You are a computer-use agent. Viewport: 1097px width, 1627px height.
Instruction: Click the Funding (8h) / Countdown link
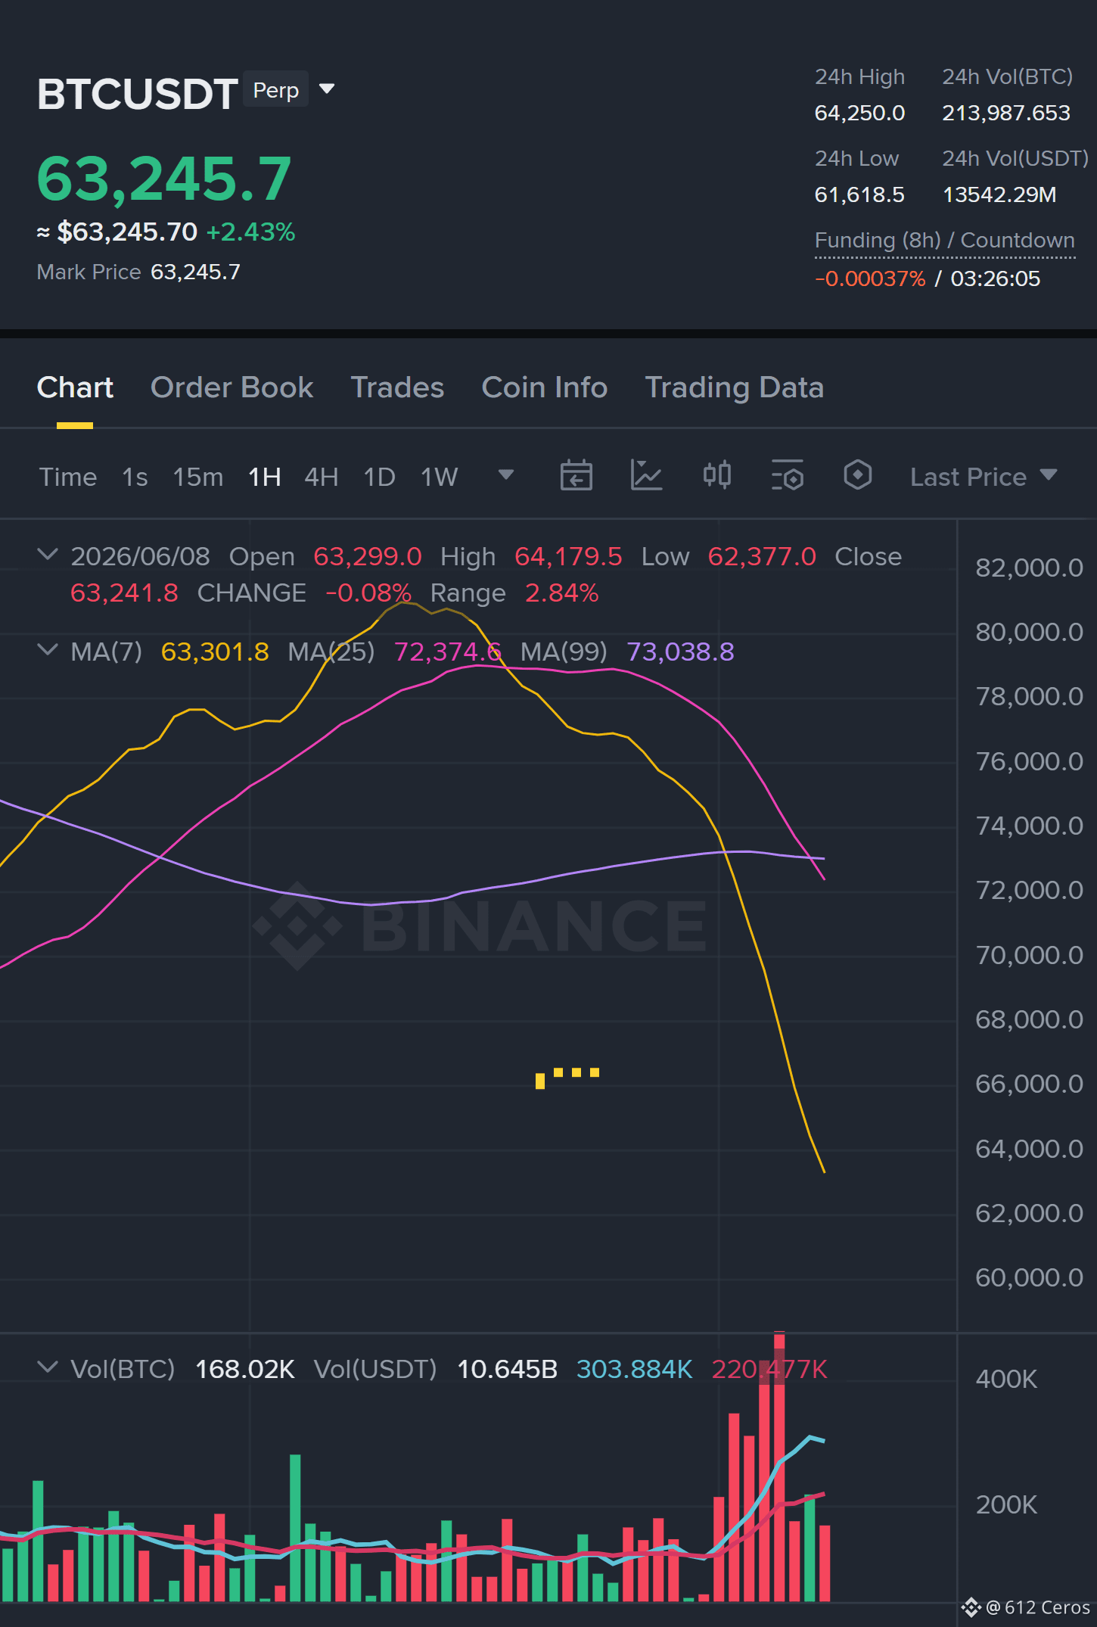[x=944, y=240]
